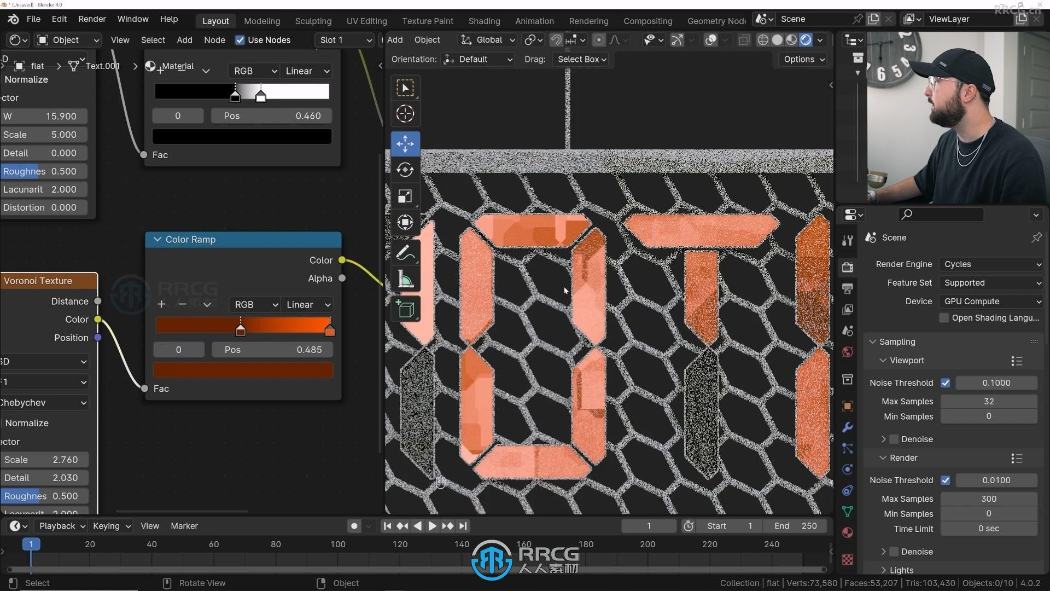Open Viewport sampling presets list
The image size is (1050, 591).
pyautogui.click(x=1017, y=361)
